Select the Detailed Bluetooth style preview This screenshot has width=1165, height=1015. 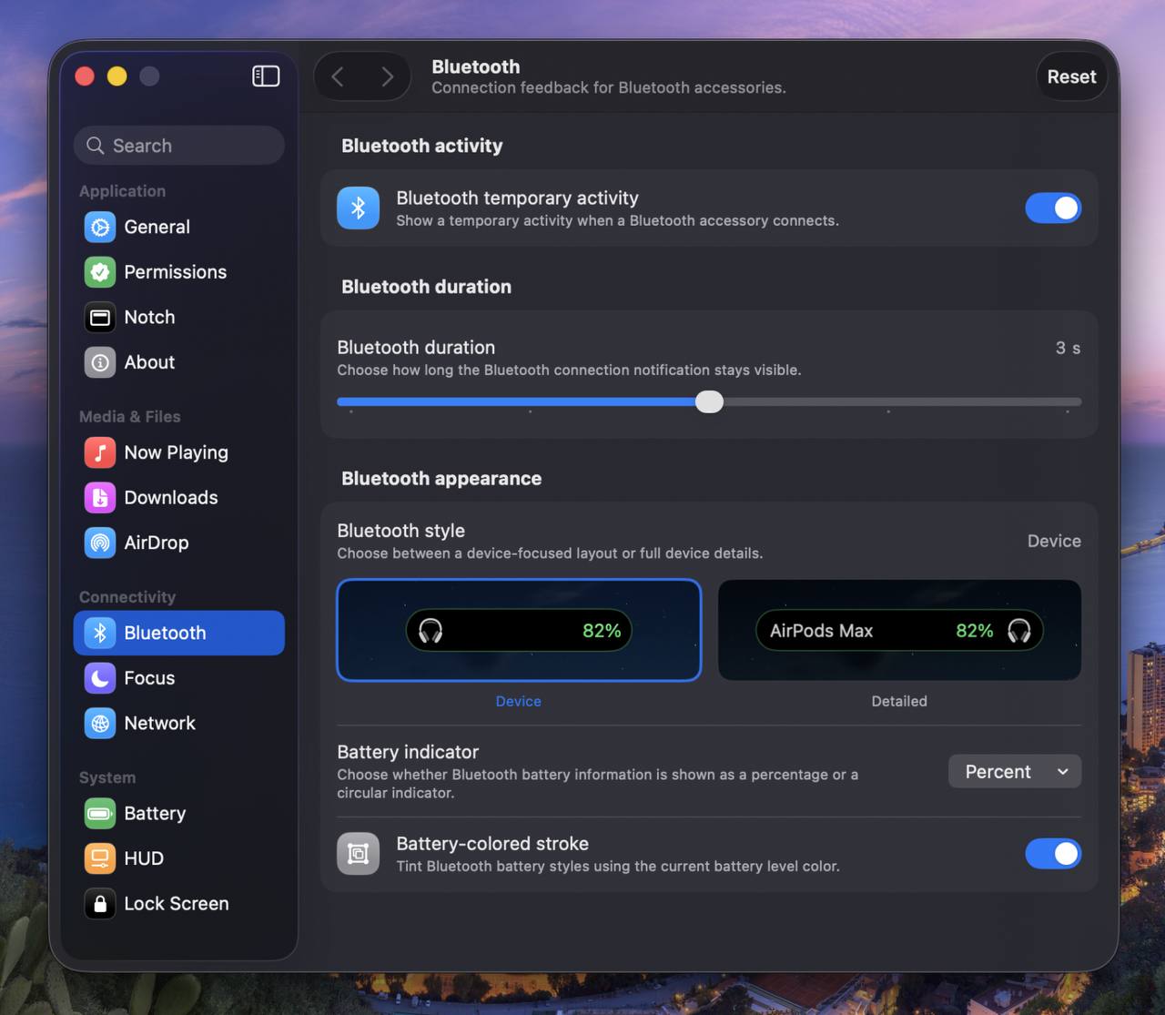[x=899, y=630]
